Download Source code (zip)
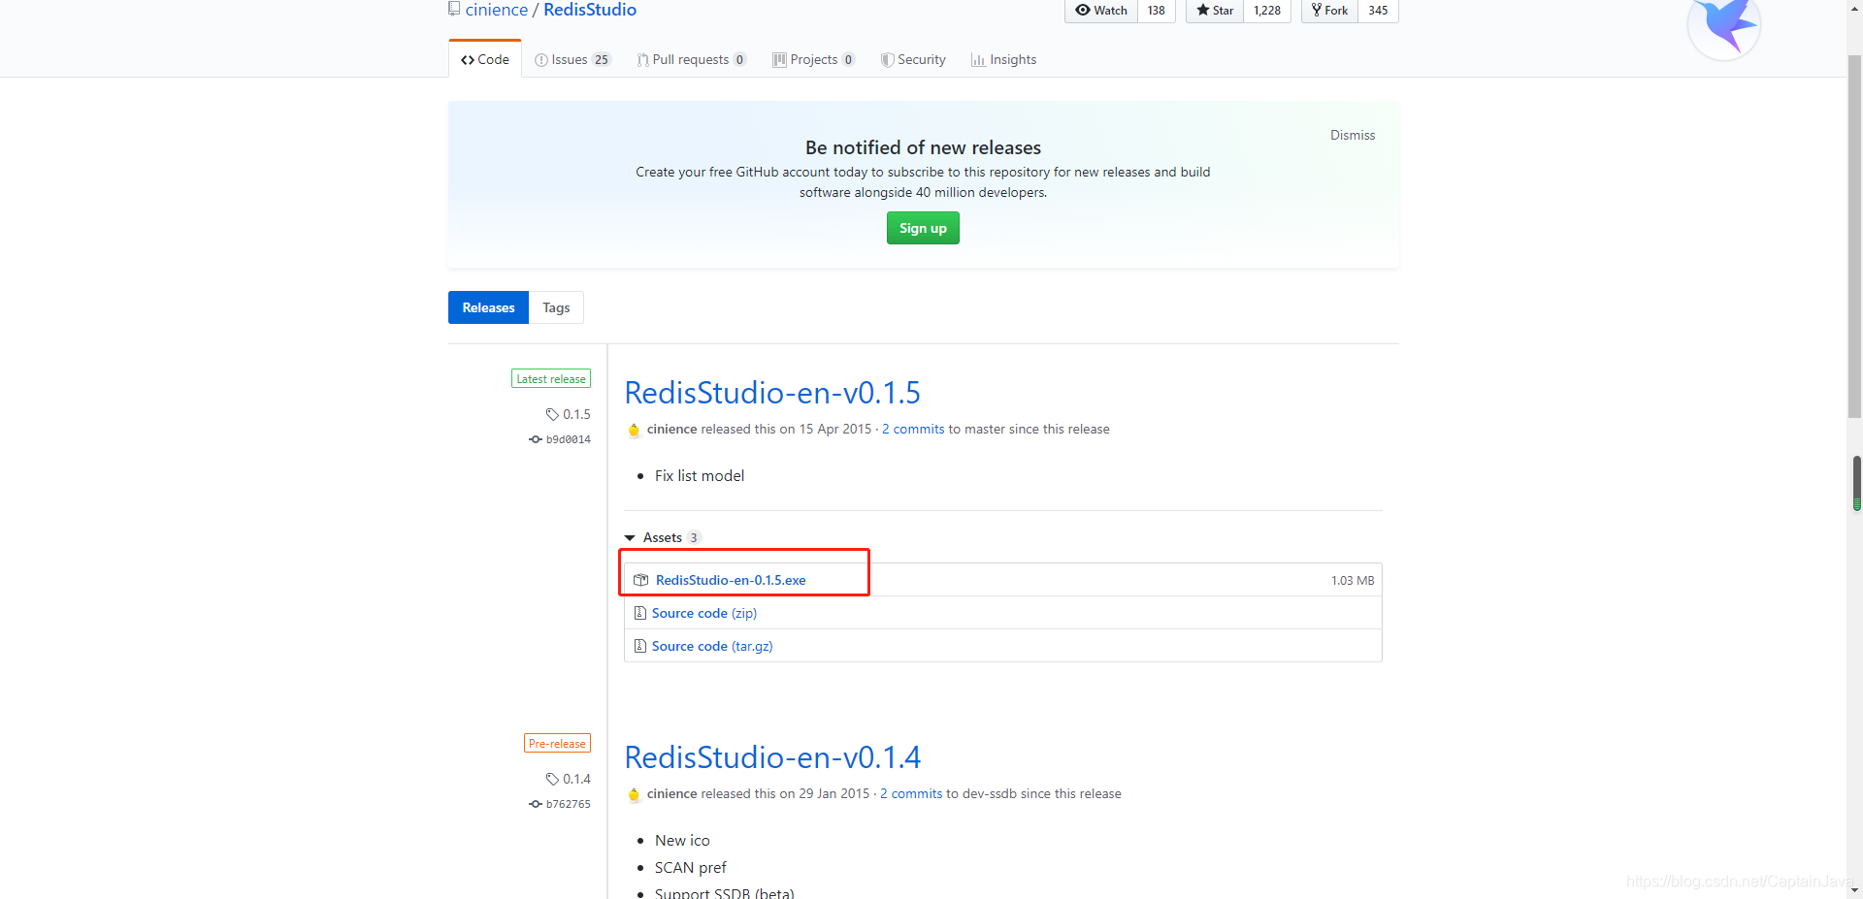This screenshot has width=1863, height=899. click(x=704, y=613)
